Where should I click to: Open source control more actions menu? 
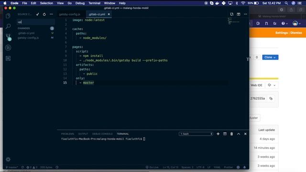51,14
